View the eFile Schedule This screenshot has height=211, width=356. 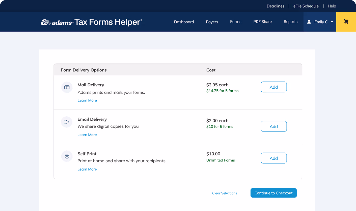306,6
